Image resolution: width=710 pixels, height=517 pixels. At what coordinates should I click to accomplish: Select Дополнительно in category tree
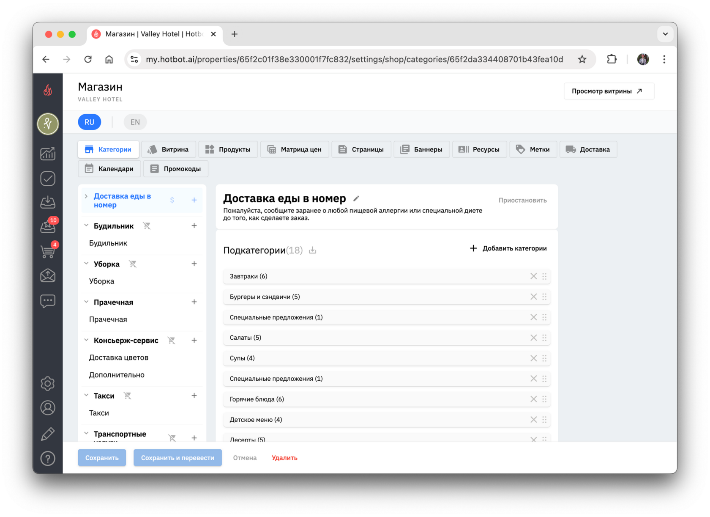pyautogui.click(x=117, y=375)
